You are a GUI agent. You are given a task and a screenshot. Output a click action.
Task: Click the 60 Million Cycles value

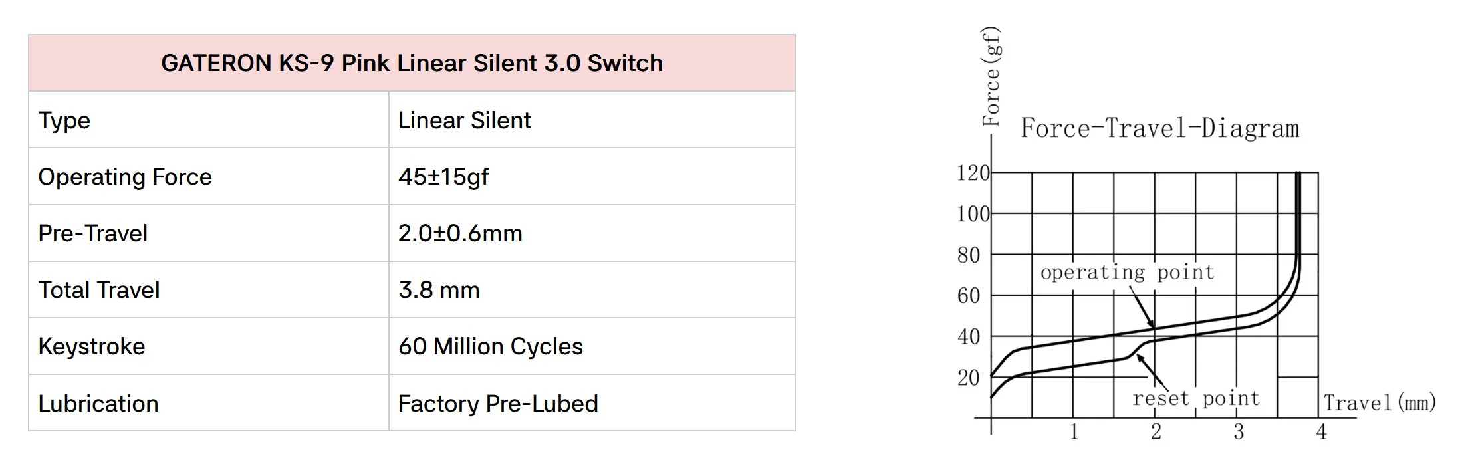(x=491, y=346)
